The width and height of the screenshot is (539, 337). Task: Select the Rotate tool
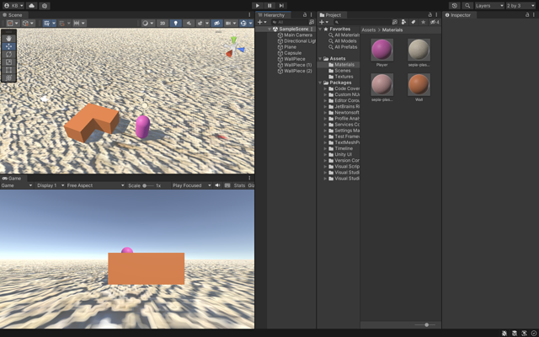[x=9, y=54]
